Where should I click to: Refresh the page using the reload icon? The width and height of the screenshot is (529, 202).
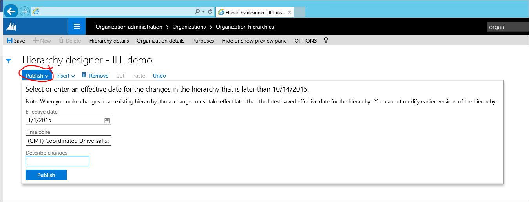[210, 12]
